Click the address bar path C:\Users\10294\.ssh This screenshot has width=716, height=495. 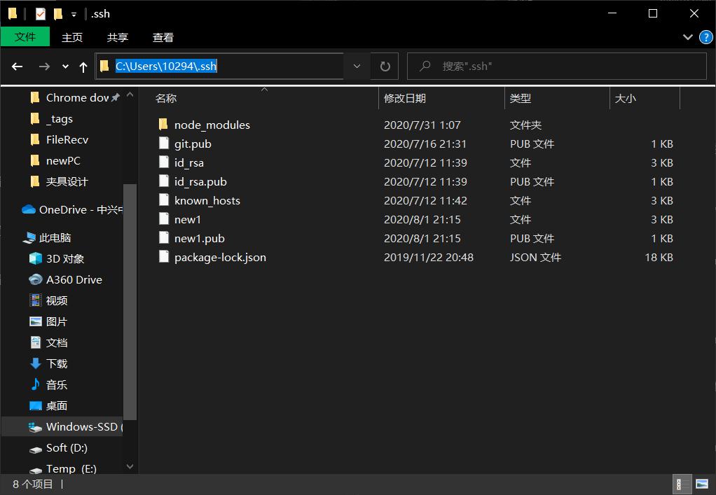166,66
